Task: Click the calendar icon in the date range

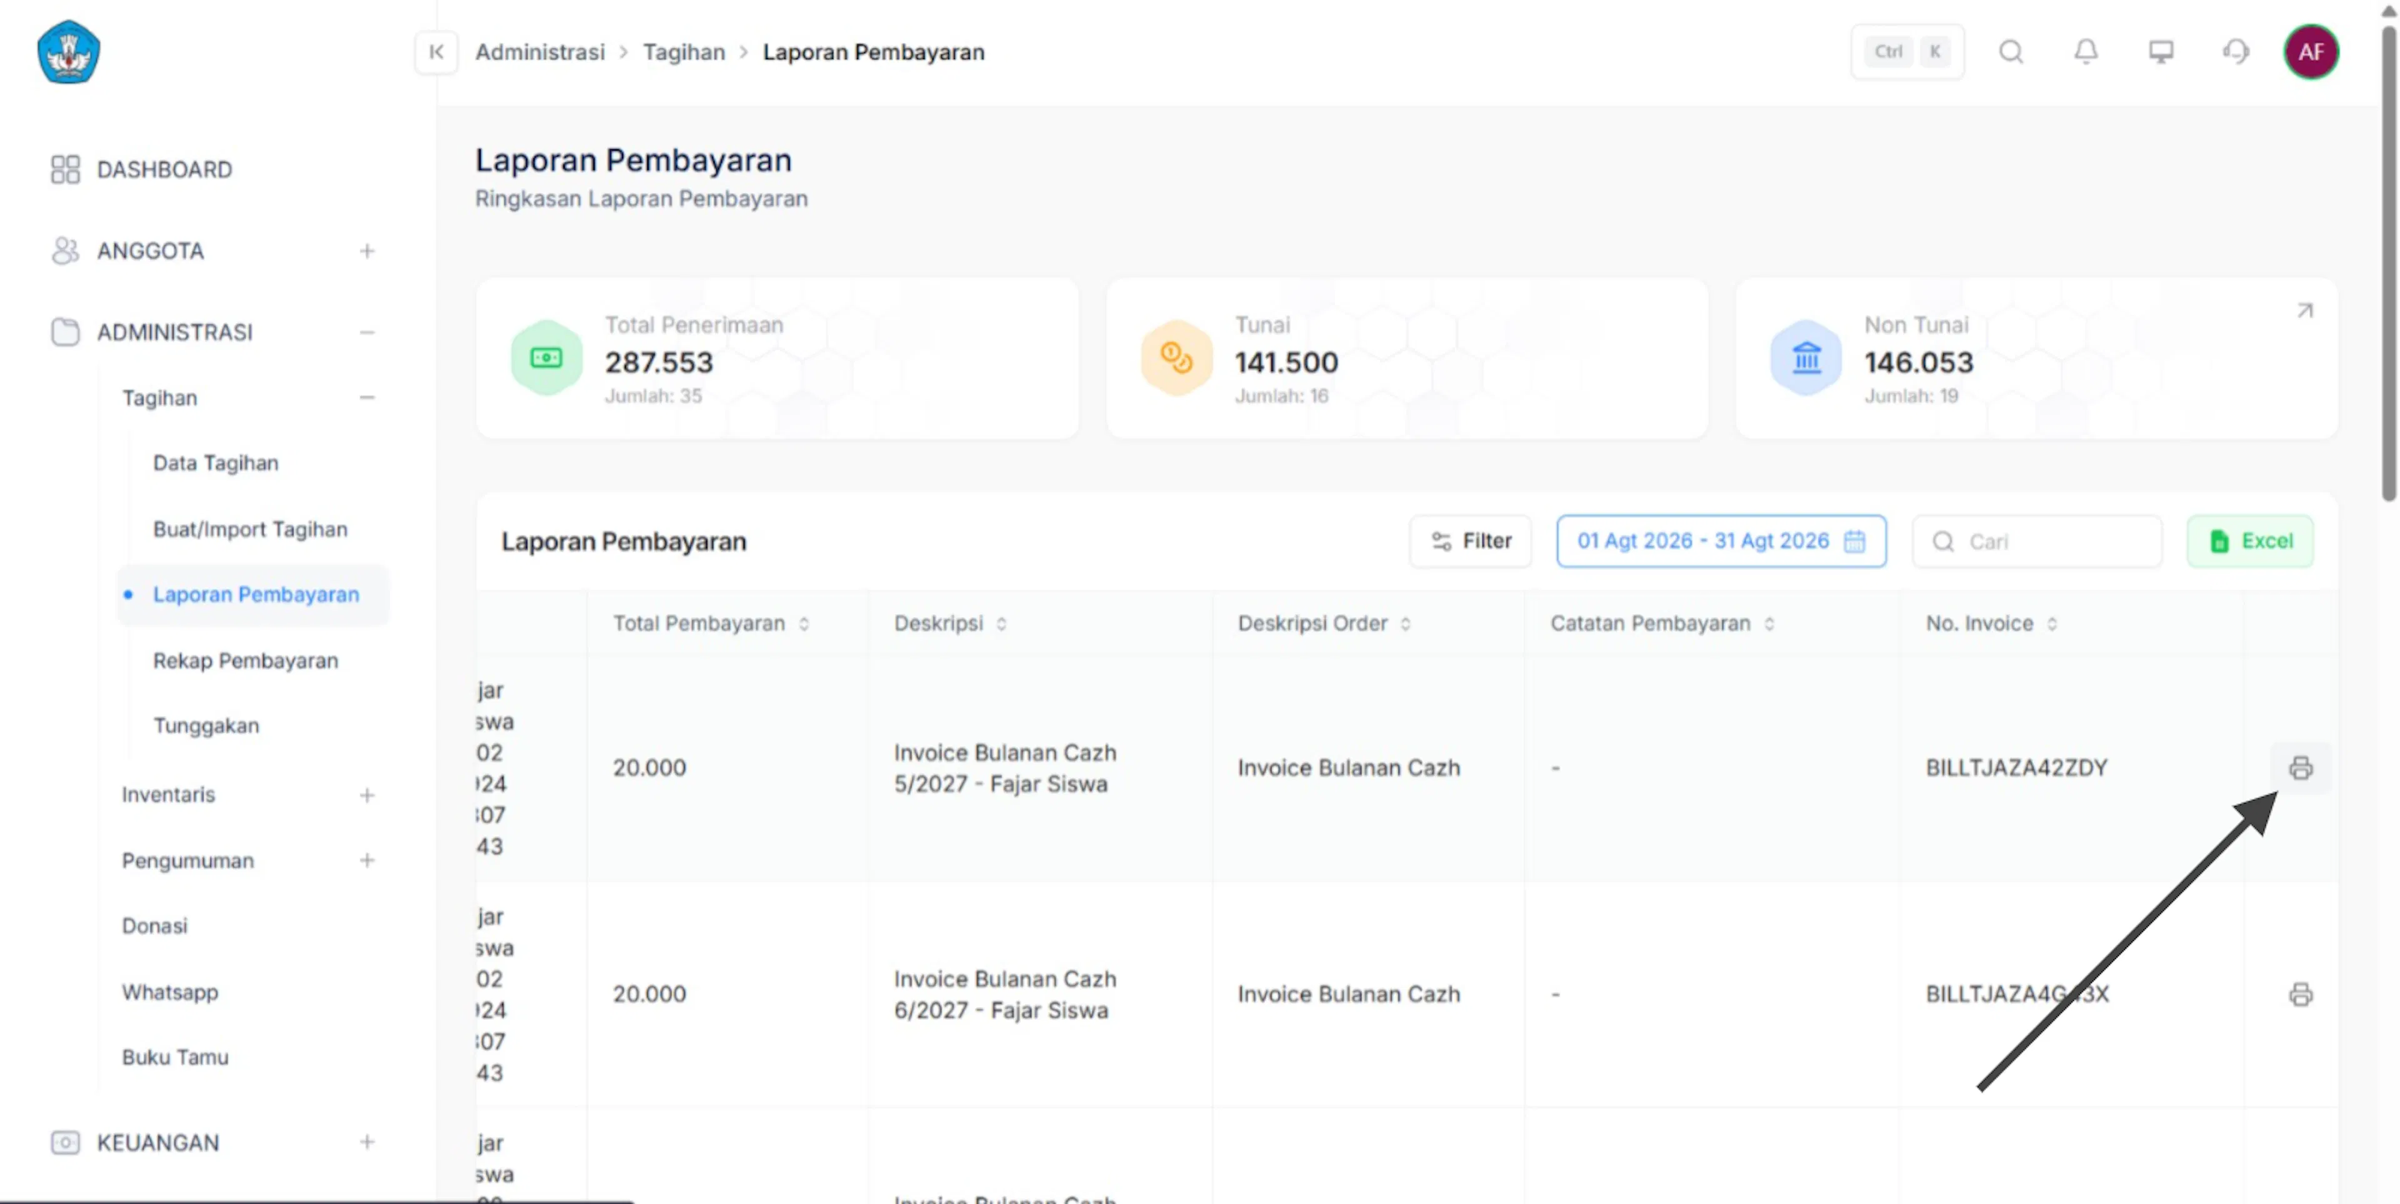Action: pyautogui.click(x=1854, y=541)
